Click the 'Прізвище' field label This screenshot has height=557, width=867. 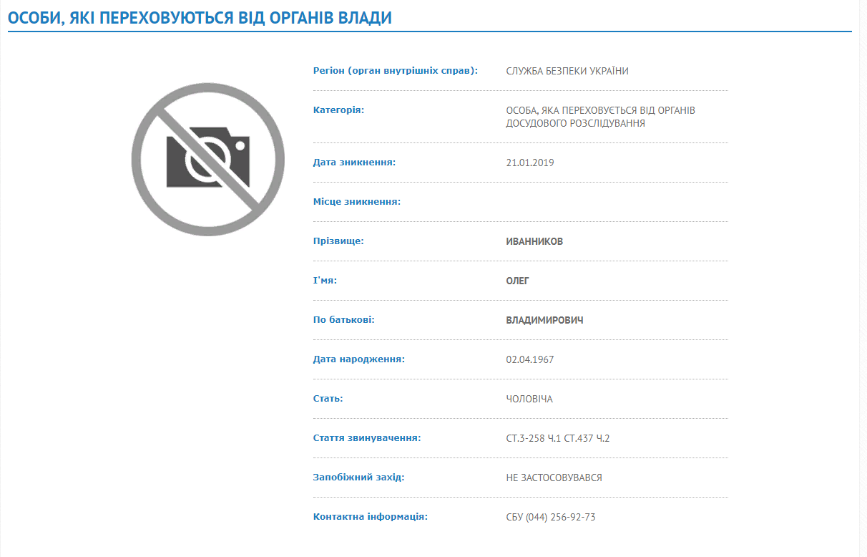[338, 241]
